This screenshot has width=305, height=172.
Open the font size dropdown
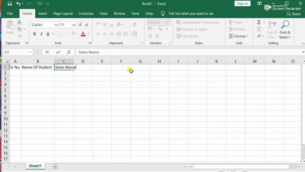tap(73, 25)
